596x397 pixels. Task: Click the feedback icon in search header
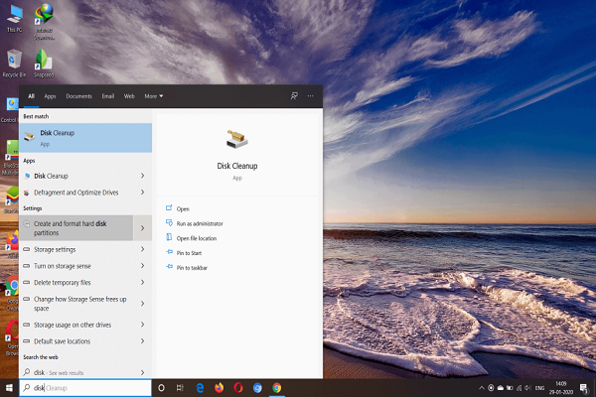click(x=294, y=96)
